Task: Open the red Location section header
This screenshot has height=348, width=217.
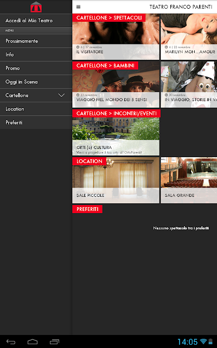Action: tap(89, 161)
